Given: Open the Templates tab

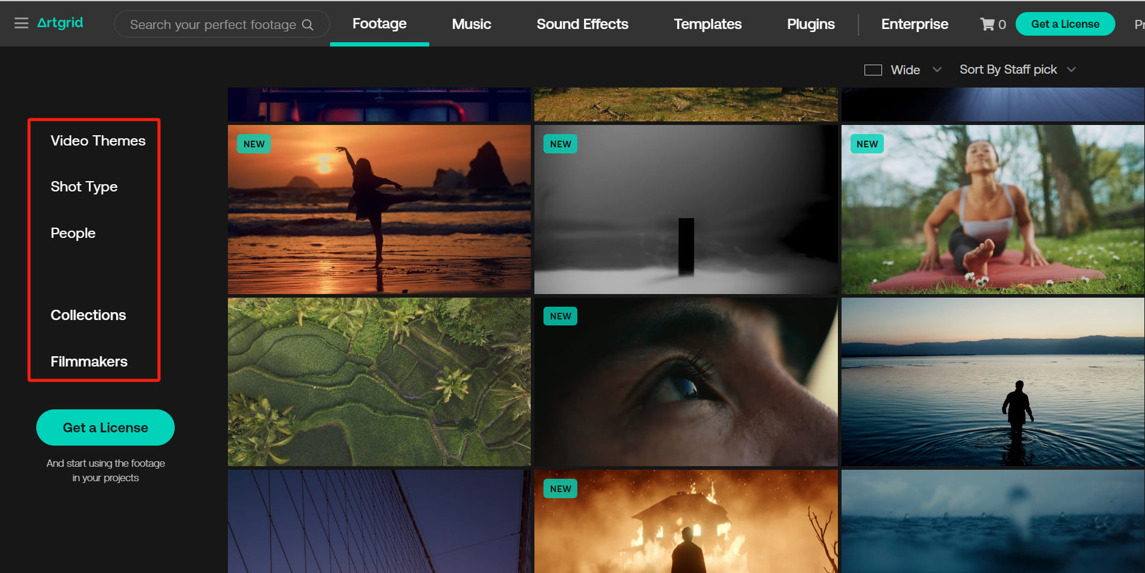Looking at the screenshot, I should [707, 24].
